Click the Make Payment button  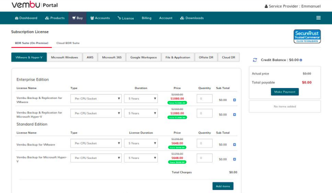(285, 92)
